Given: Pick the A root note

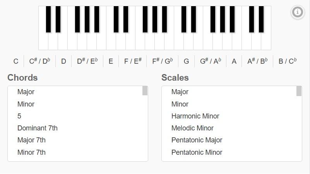Looking at the screenshot, I should 234,61.
